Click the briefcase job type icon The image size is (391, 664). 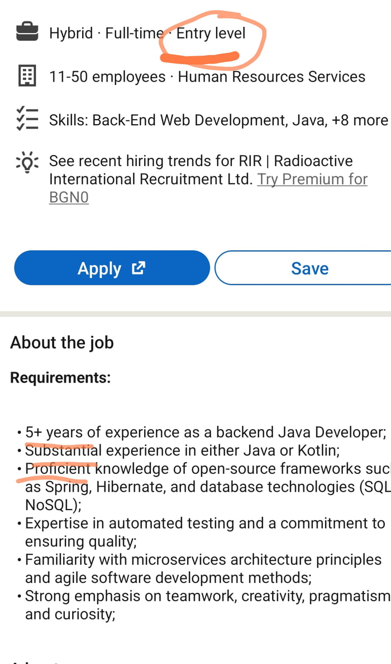pos(26,32)
